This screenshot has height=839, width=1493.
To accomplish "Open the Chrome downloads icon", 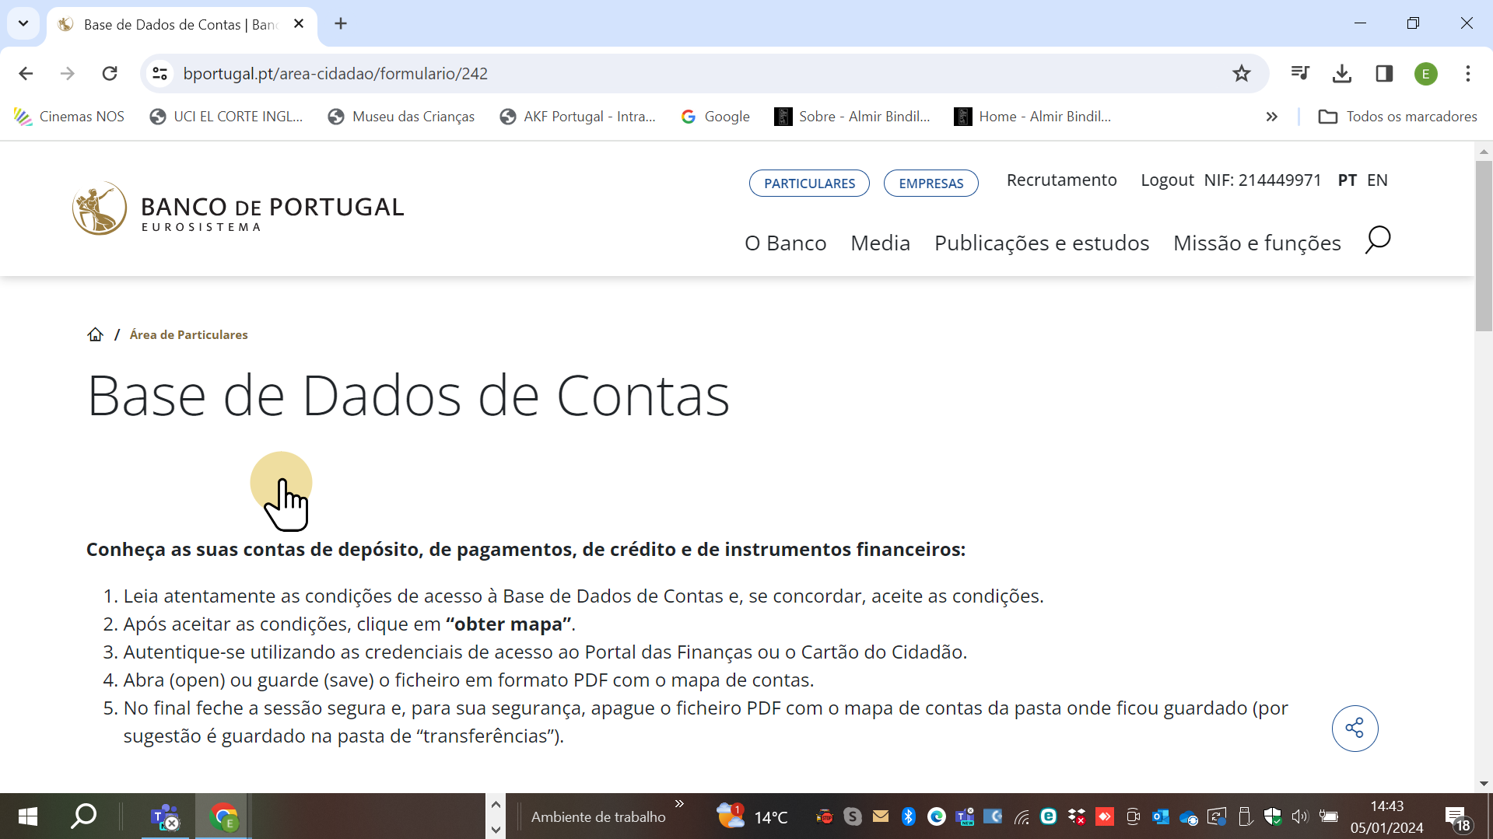I will click(1341, 74).
